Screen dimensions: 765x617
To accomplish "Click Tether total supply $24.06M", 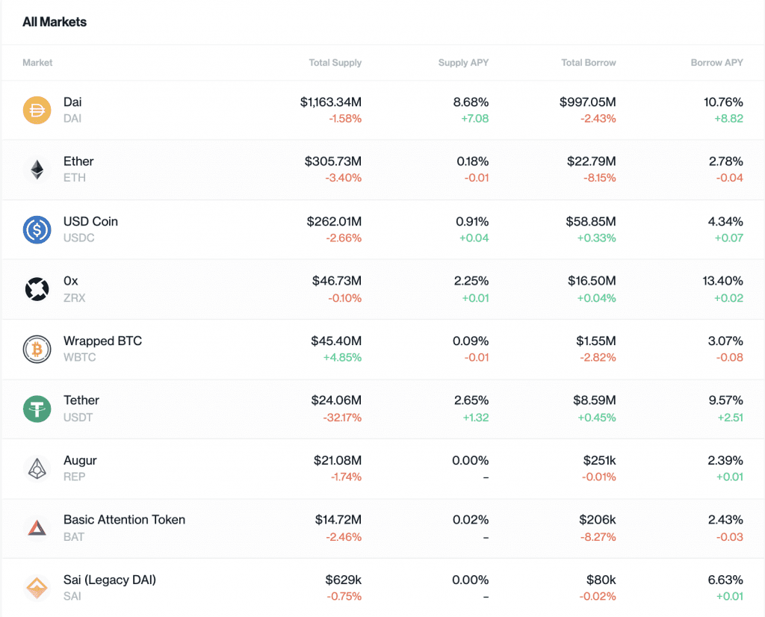I will 336,400.
